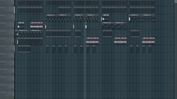Mute Track 4 with its header dot
Screen dimensions: 177x99
click(x=13, y=28)
